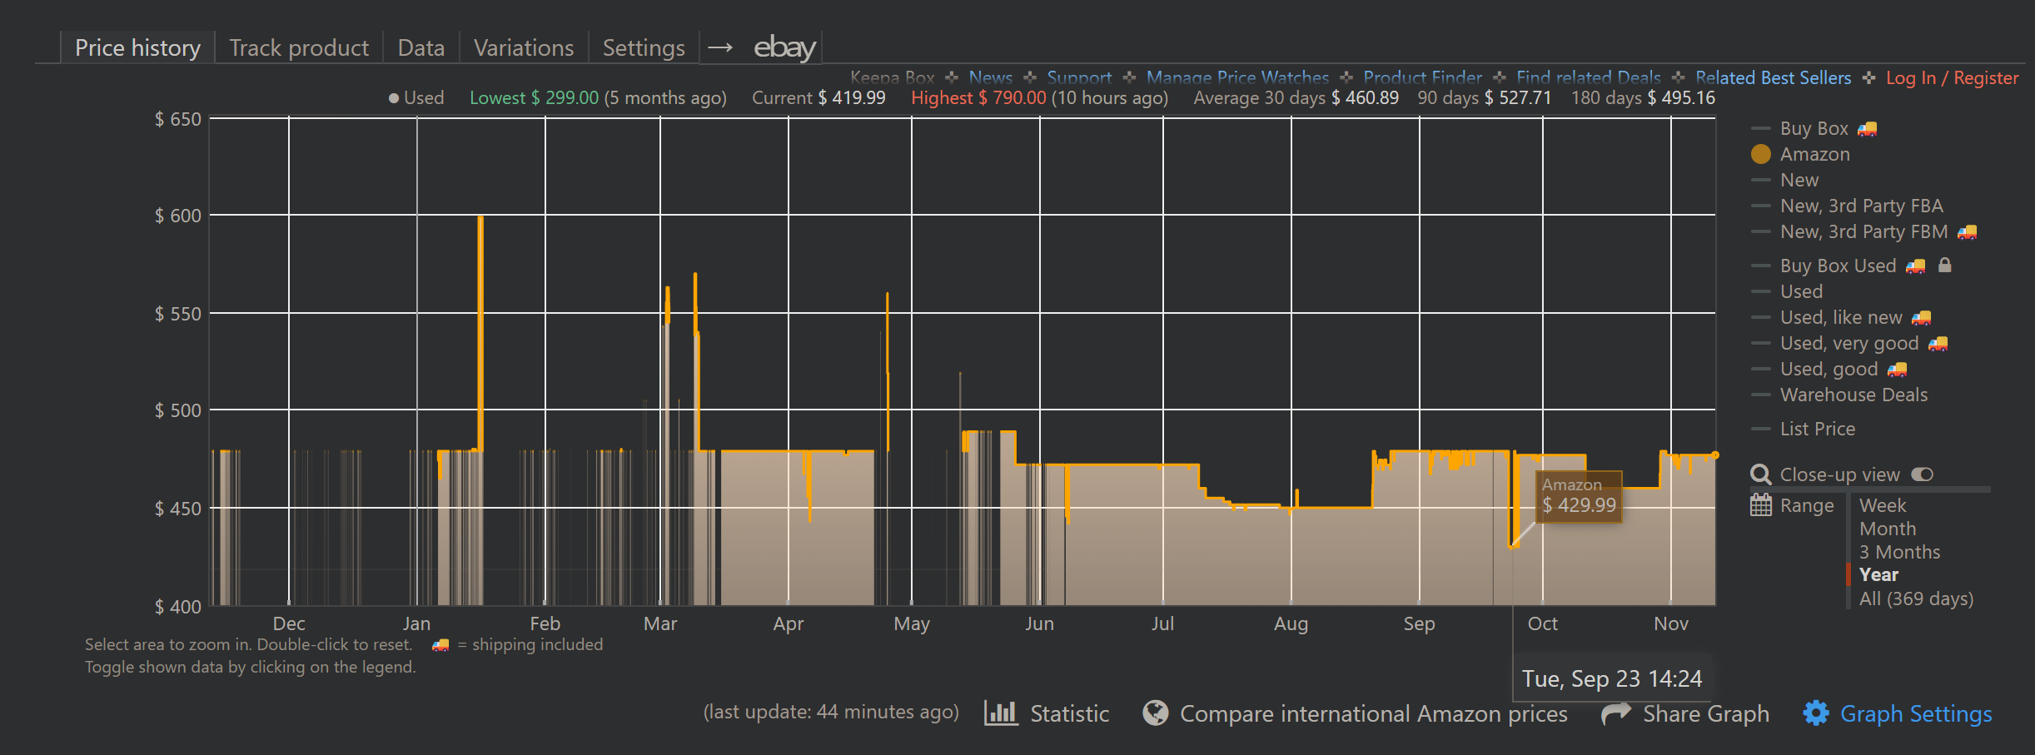Open the News link
Screen dimensions: 2035x755
click(x=991, y=78)
